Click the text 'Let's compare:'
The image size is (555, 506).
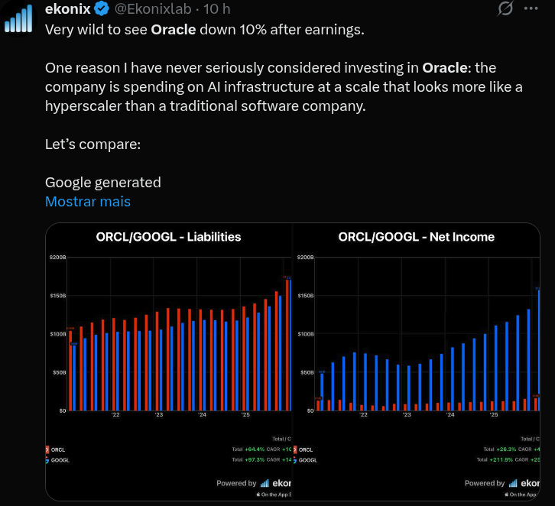pos(92,144)
